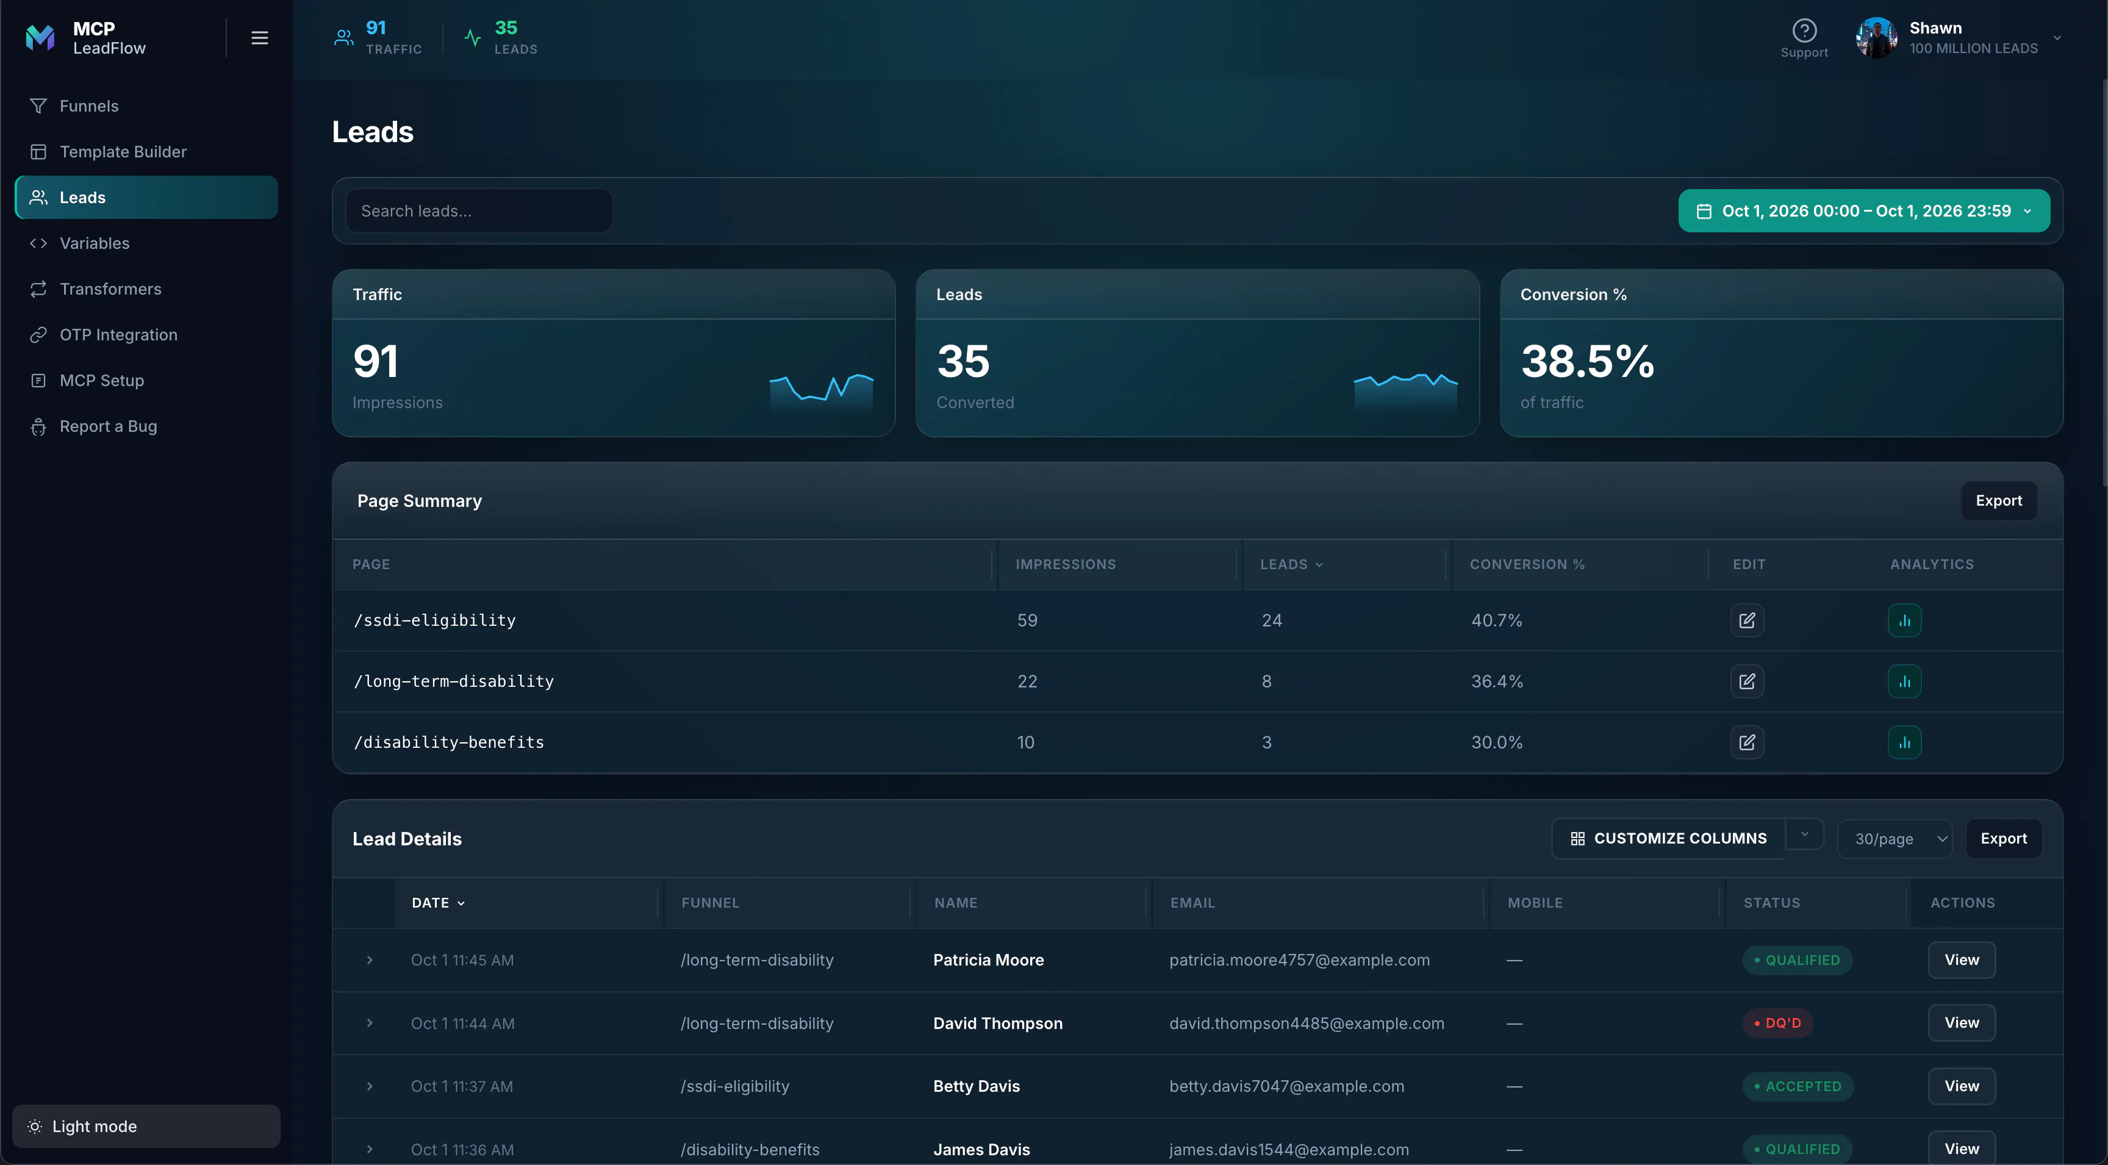Screen dimensions: 2108x1165
Task: Click the MCP Setup sidebar icon
Action: click(x=38, y=381)
